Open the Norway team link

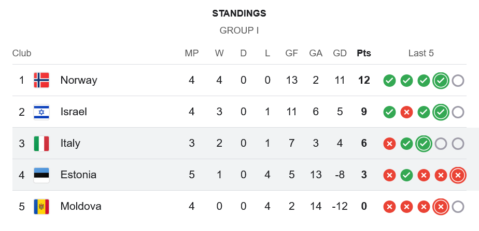[x=79, y=80]
